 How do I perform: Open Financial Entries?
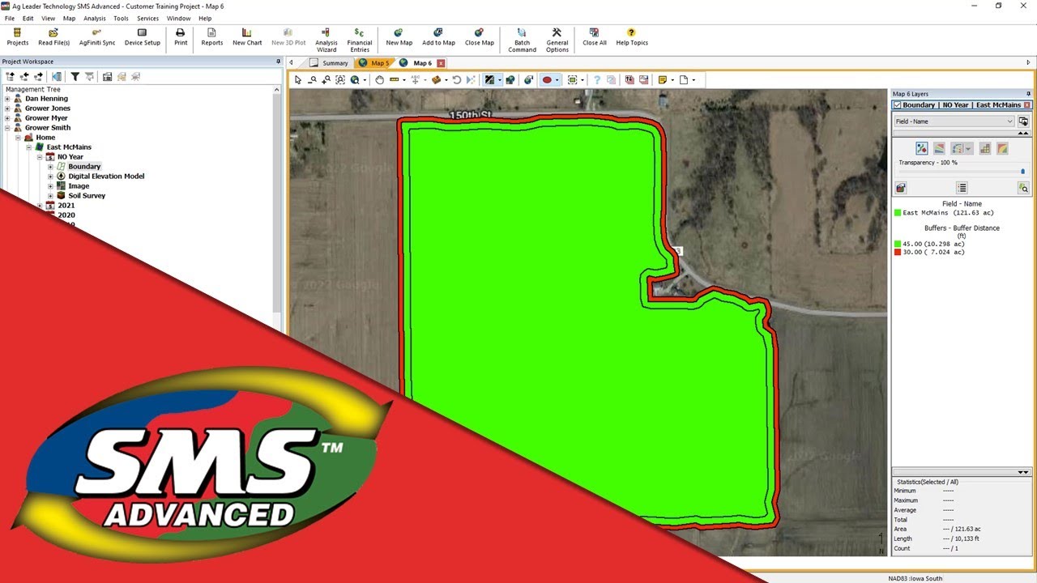360,40
